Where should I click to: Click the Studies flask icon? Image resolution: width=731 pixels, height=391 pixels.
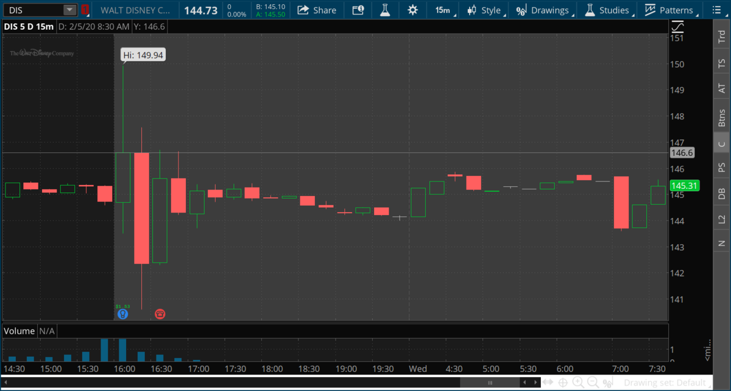pos(589,10)
